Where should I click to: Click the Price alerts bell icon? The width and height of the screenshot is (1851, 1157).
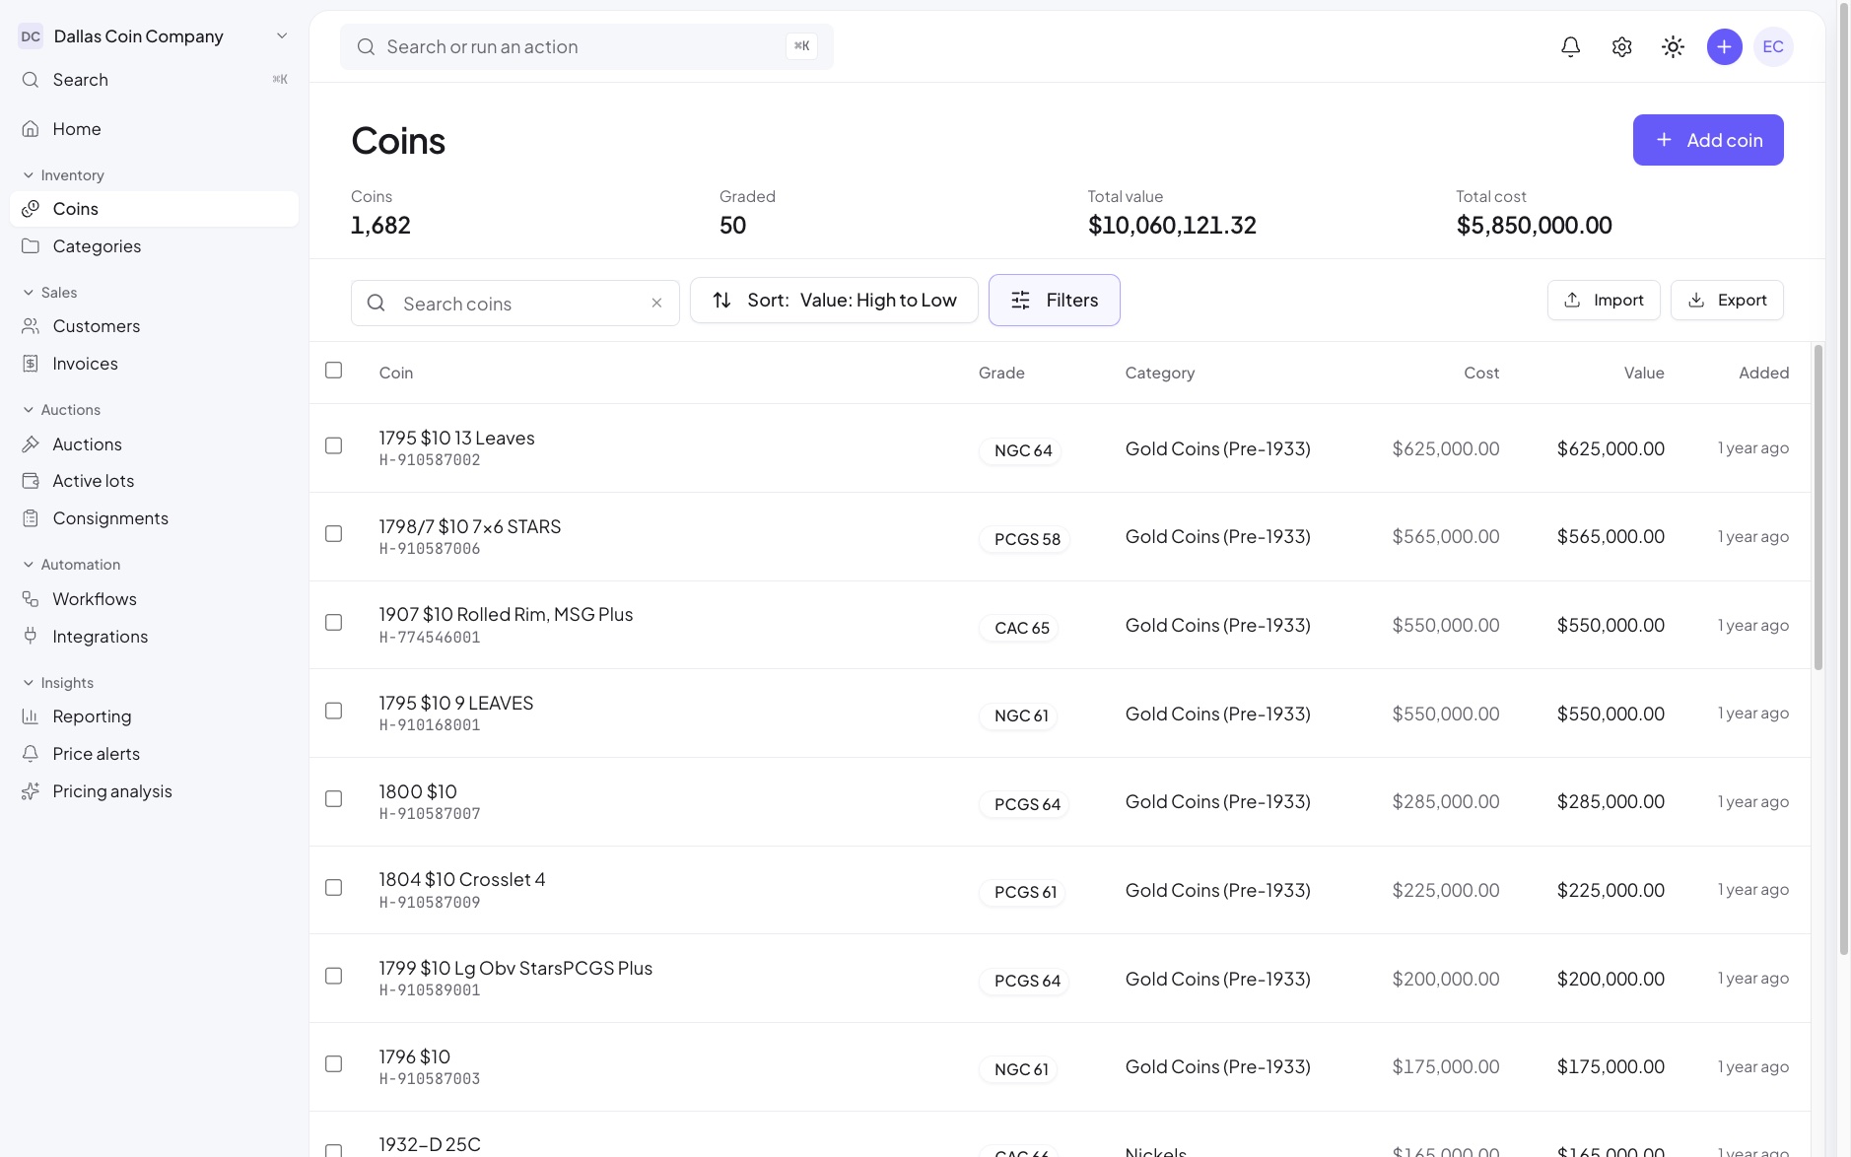pyautogui.click(x=31, y=754)
